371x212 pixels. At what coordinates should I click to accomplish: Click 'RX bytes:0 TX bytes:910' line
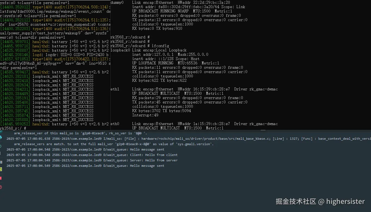(157, 28)
